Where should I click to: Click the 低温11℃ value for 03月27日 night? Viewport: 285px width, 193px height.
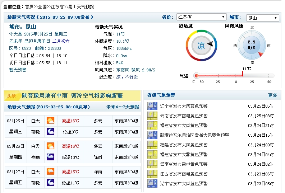[x=70, y=183]
